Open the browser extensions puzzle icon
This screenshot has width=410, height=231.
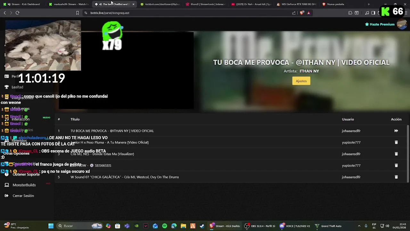350,13
